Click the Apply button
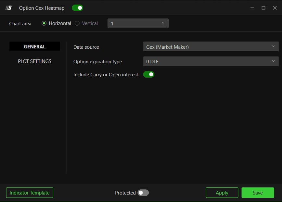This screenshot has width=282, height=202. pos(222,193)
